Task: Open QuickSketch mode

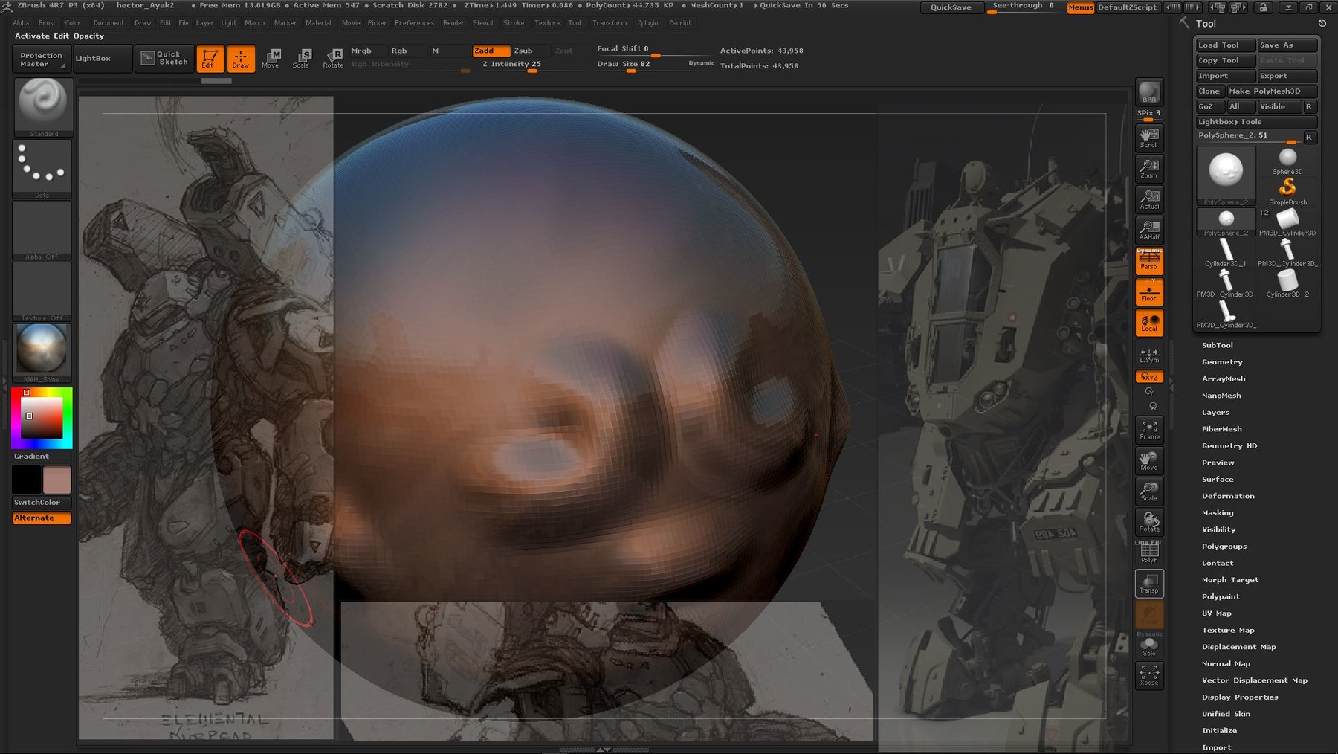Action: pos(165,58)
